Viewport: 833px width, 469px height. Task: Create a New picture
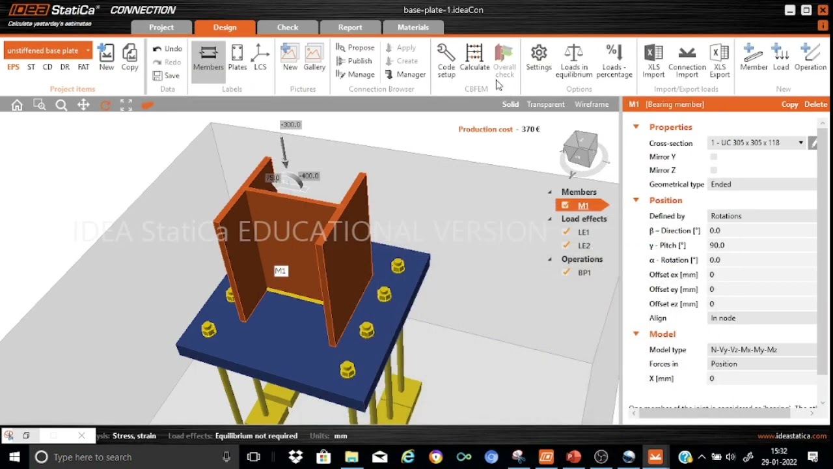point(290,57)
